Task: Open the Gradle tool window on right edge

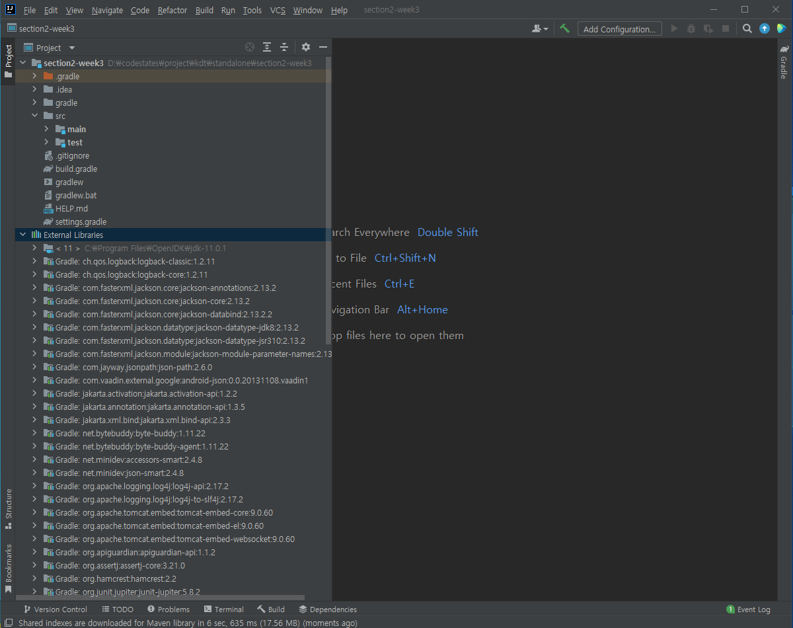Action: pos(784,61)
